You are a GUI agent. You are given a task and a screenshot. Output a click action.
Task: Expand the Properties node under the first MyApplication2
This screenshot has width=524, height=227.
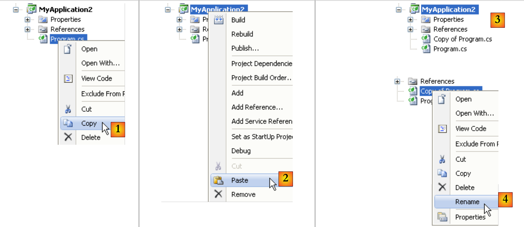(27, 19)
